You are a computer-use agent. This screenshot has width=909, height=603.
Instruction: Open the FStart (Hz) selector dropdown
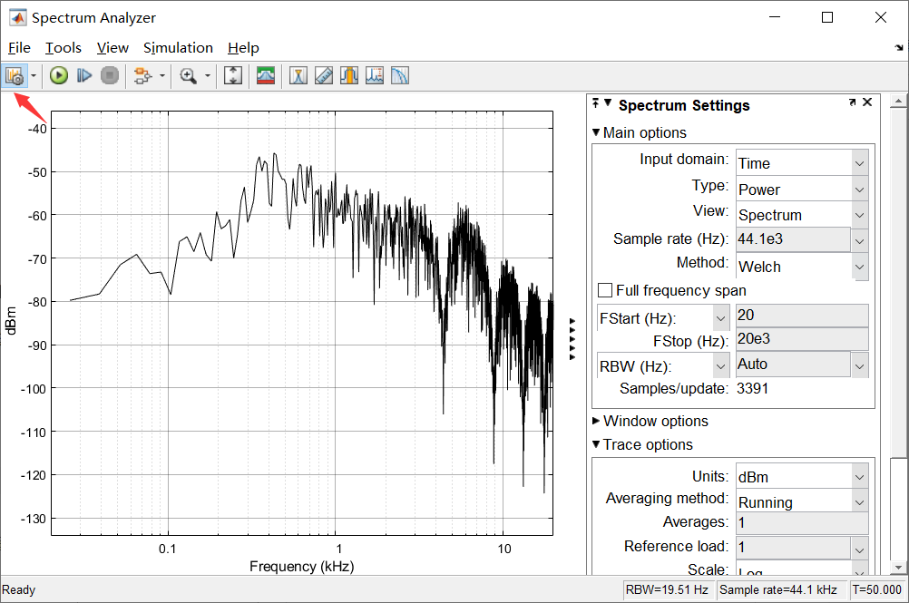(663, 318)
